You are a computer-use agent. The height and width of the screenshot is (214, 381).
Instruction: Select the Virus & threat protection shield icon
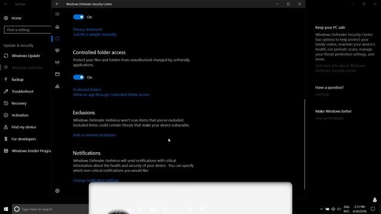(x=57, y=39)
